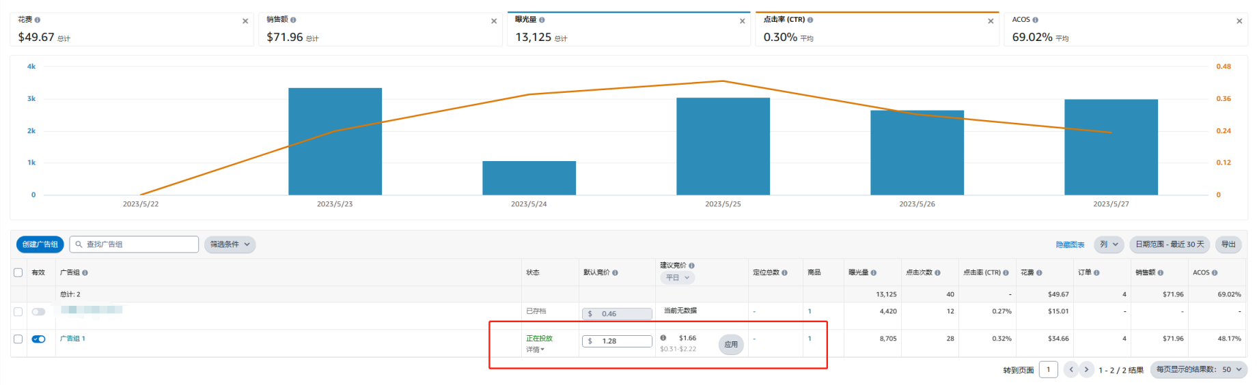Viewport: 1257px width, 385px height.
Task: Click the 当前无数据 text
Action: tap(680, 311)
